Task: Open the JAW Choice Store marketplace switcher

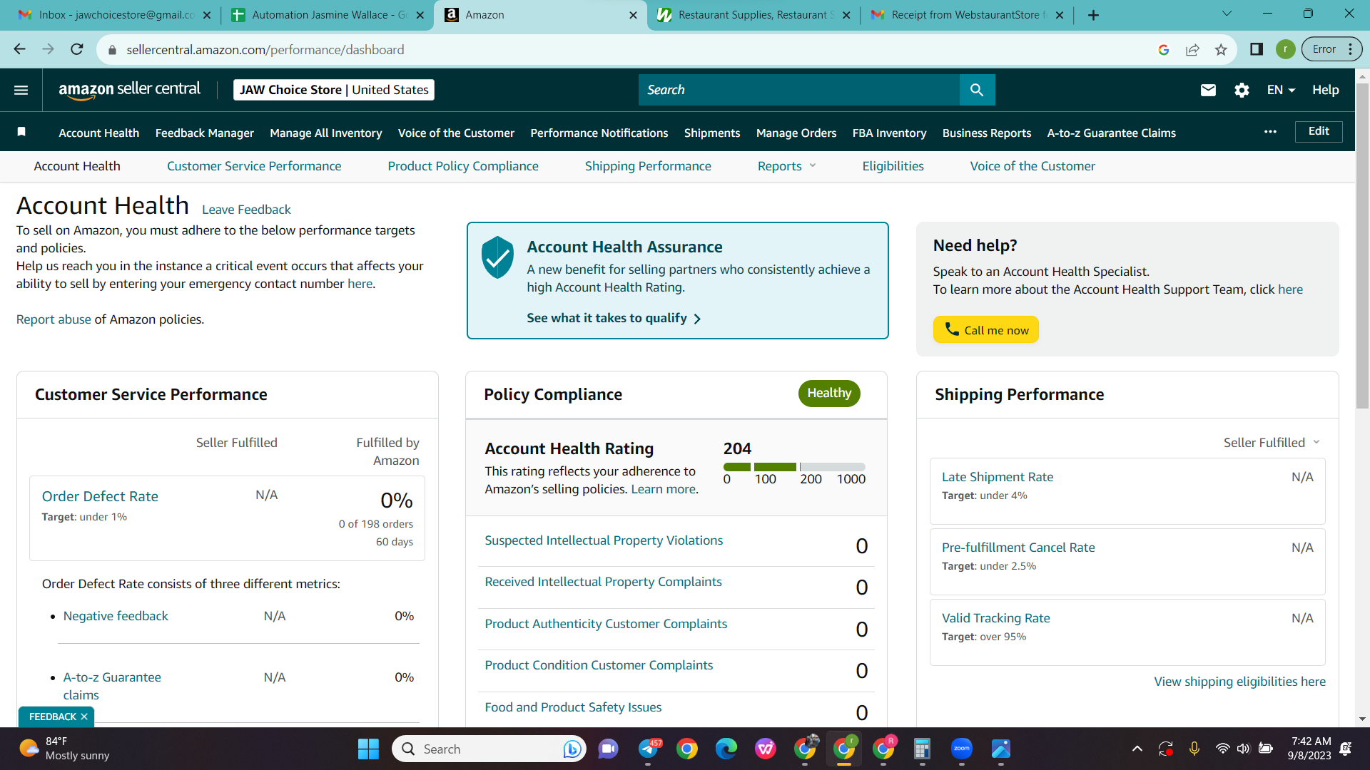Action: (x=334, y=90)
